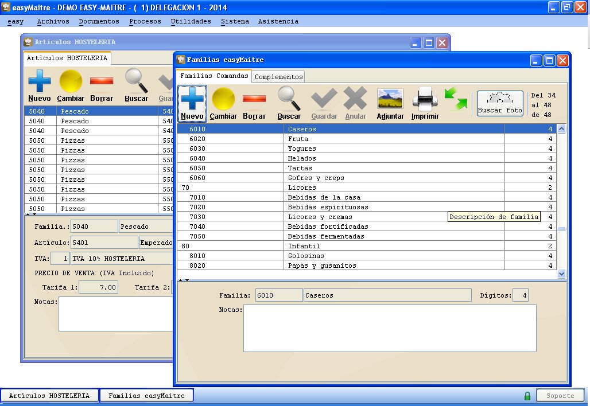This screenshot has height=406, width=590.
Task: Click Nuevo plus icon in Artículos window
Action: tap(40, 85)
